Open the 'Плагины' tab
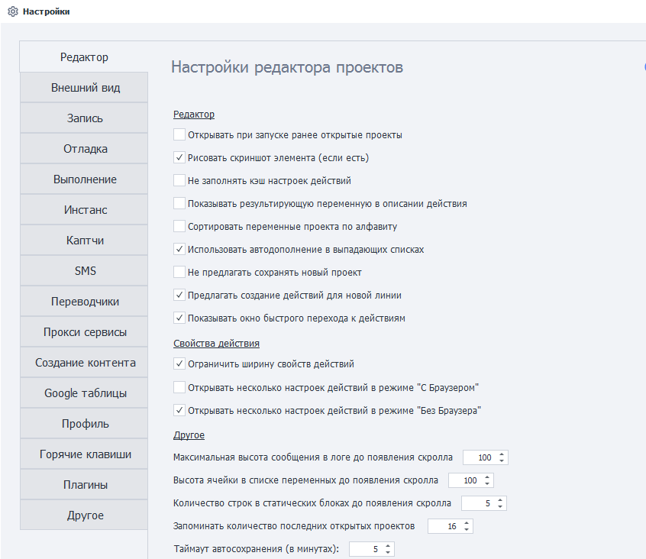The width and height of the screenshot is (646, 559). (x=85, y=485)
